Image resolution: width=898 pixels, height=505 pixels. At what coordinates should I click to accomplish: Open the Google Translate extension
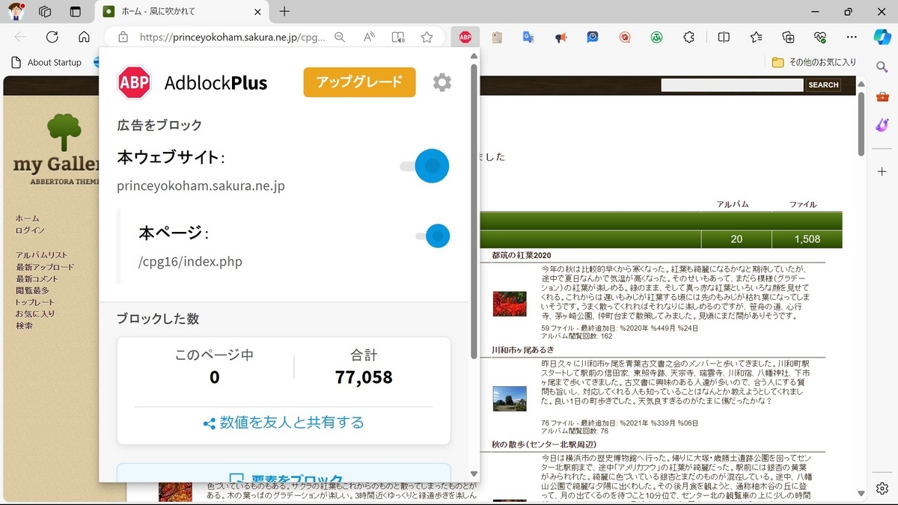528,37
